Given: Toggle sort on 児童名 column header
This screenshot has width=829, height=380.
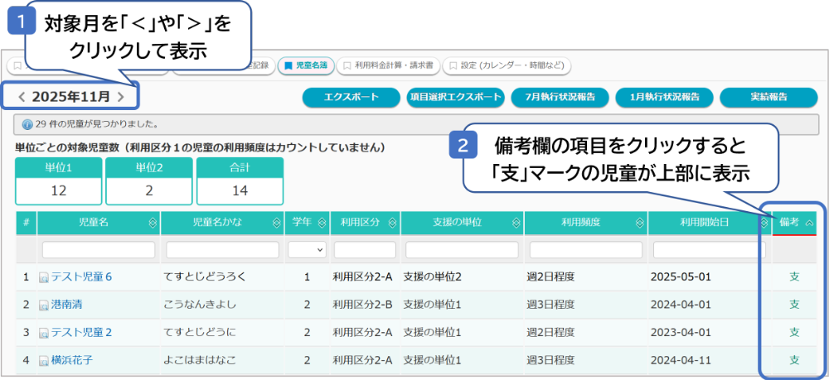Looking at the screenshot, I should (x=152, y=222).
